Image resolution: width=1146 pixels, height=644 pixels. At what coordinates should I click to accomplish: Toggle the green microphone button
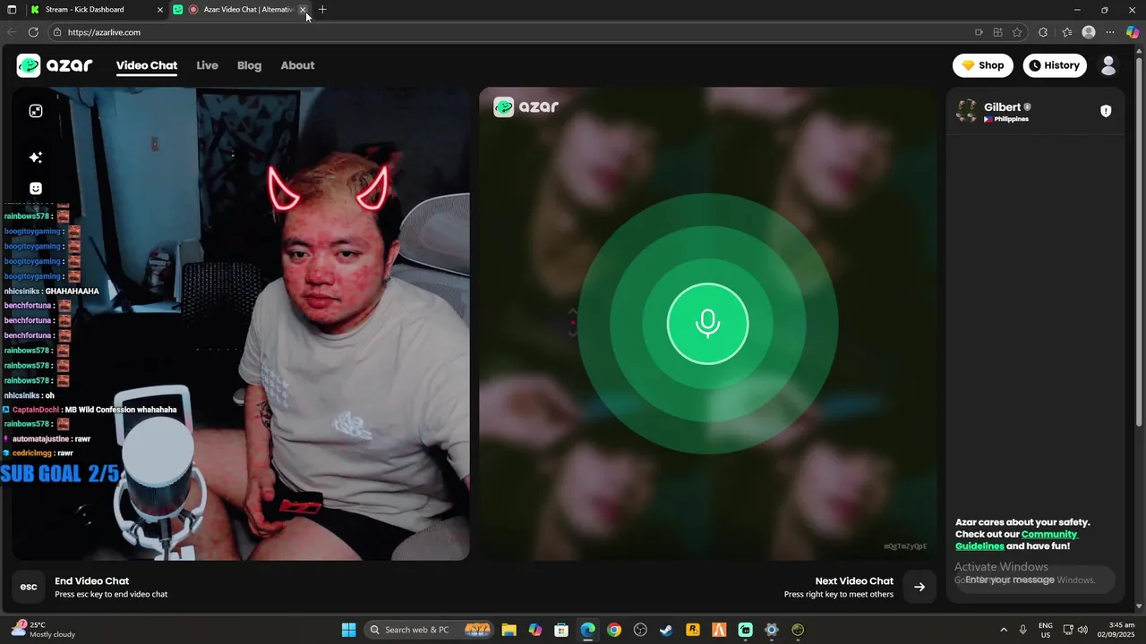coord(707,324)
